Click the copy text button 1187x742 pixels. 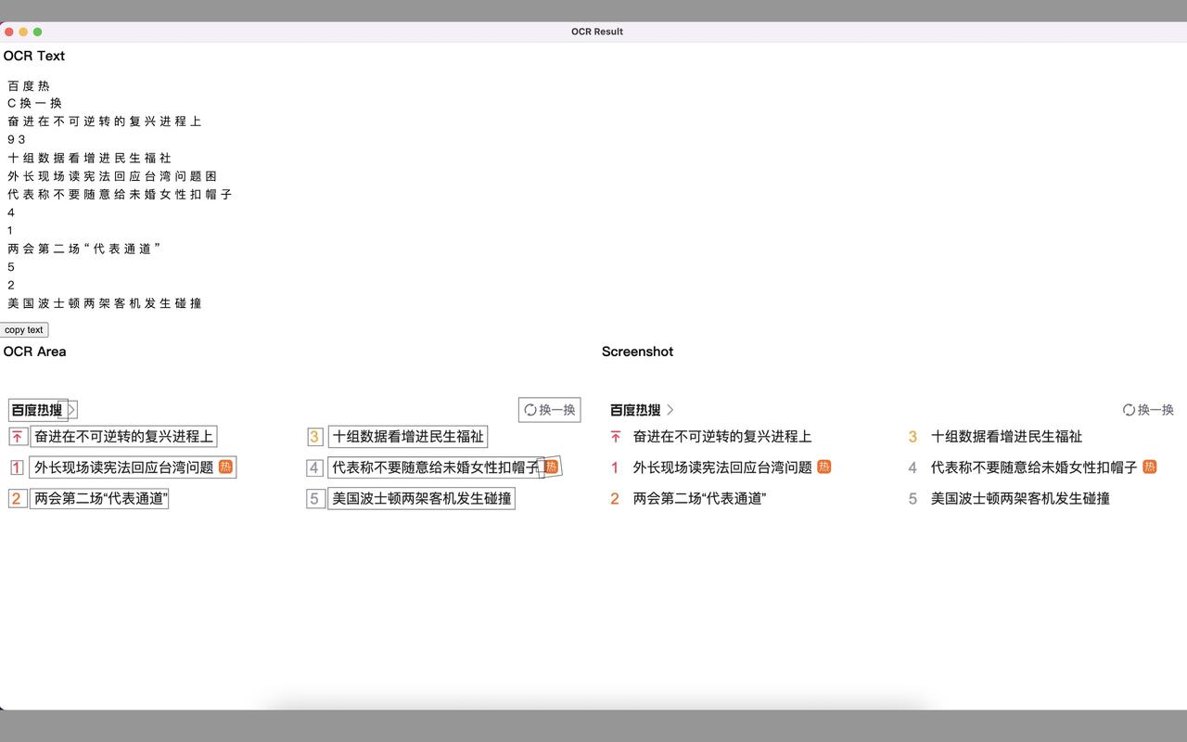point(24,329)
